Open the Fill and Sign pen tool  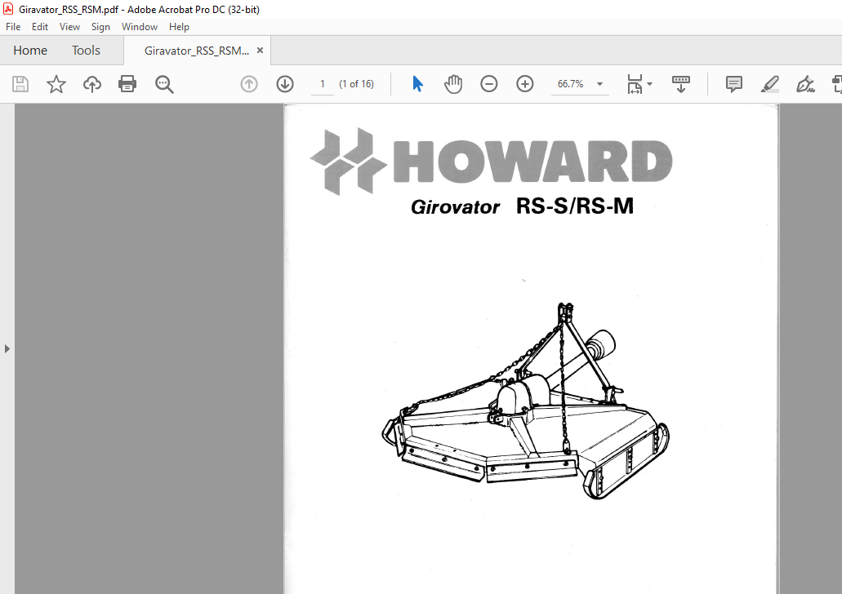point(805,84)
